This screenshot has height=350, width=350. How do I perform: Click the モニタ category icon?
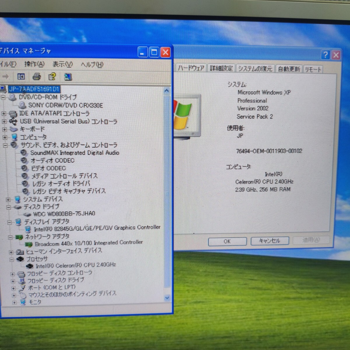(x=23, y=302)
